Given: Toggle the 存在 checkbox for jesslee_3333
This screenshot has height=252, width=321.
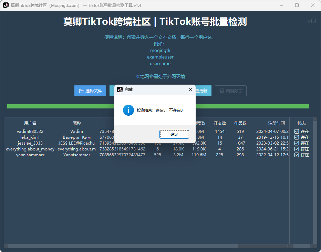Looking at the screenshot, I should (297, 143).
